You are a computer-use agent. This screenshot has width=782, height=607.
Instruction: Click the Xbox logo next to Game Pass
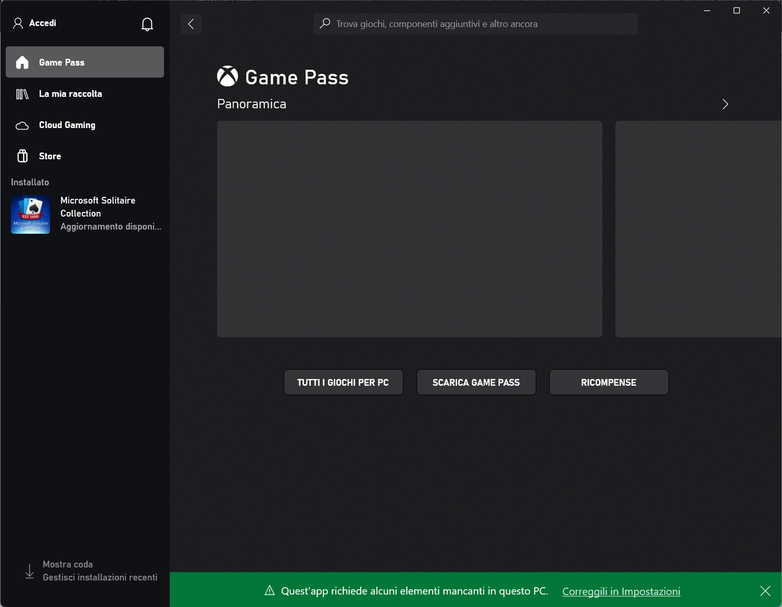coord(228,77)
